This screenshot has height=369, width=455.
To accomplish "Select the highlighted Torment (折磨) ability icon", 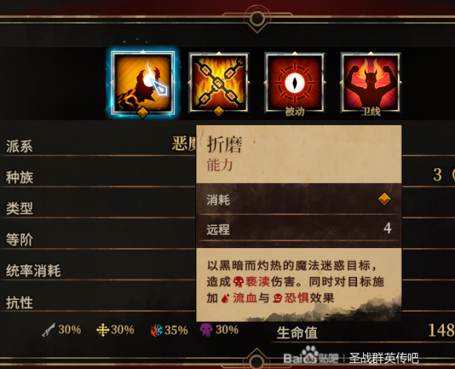I will point(143,82).
